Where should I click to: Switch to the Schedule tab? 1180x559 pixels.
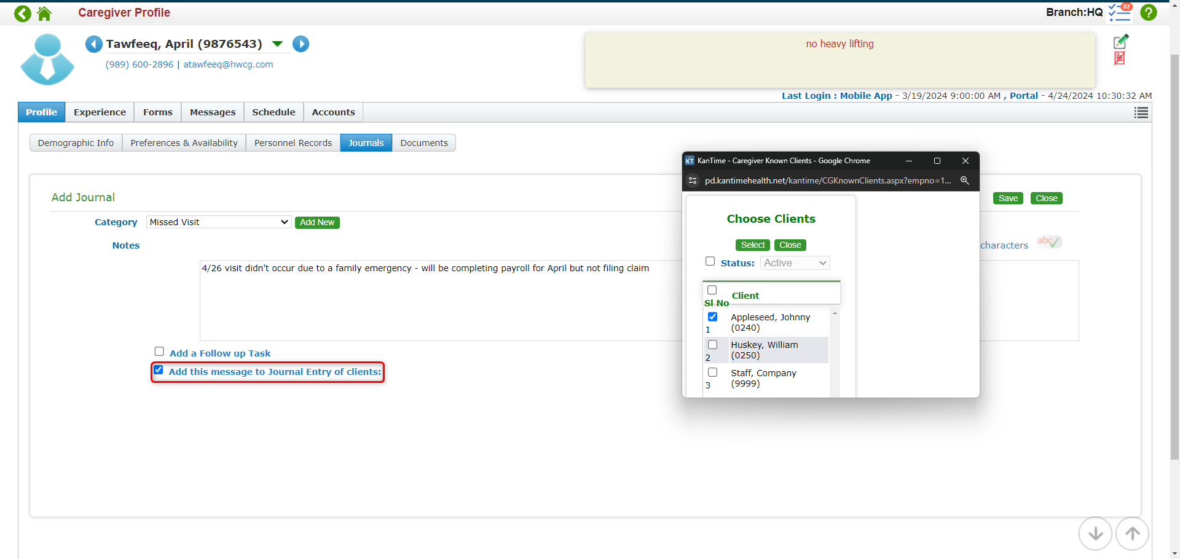click(x=273, y=112)
